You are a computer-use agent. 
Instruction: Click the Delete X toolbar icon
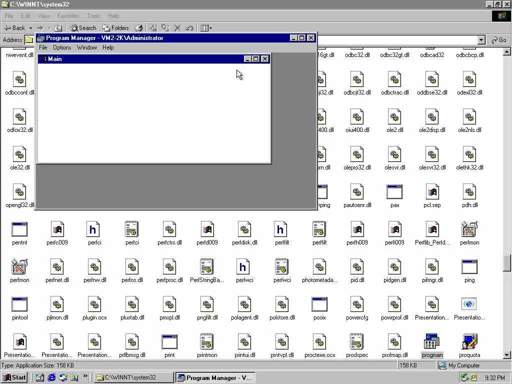pos(177,28)
